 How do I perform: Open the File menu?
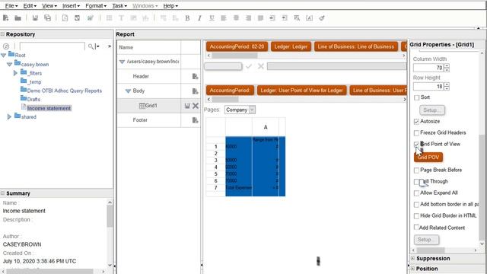tap(11, 5)
